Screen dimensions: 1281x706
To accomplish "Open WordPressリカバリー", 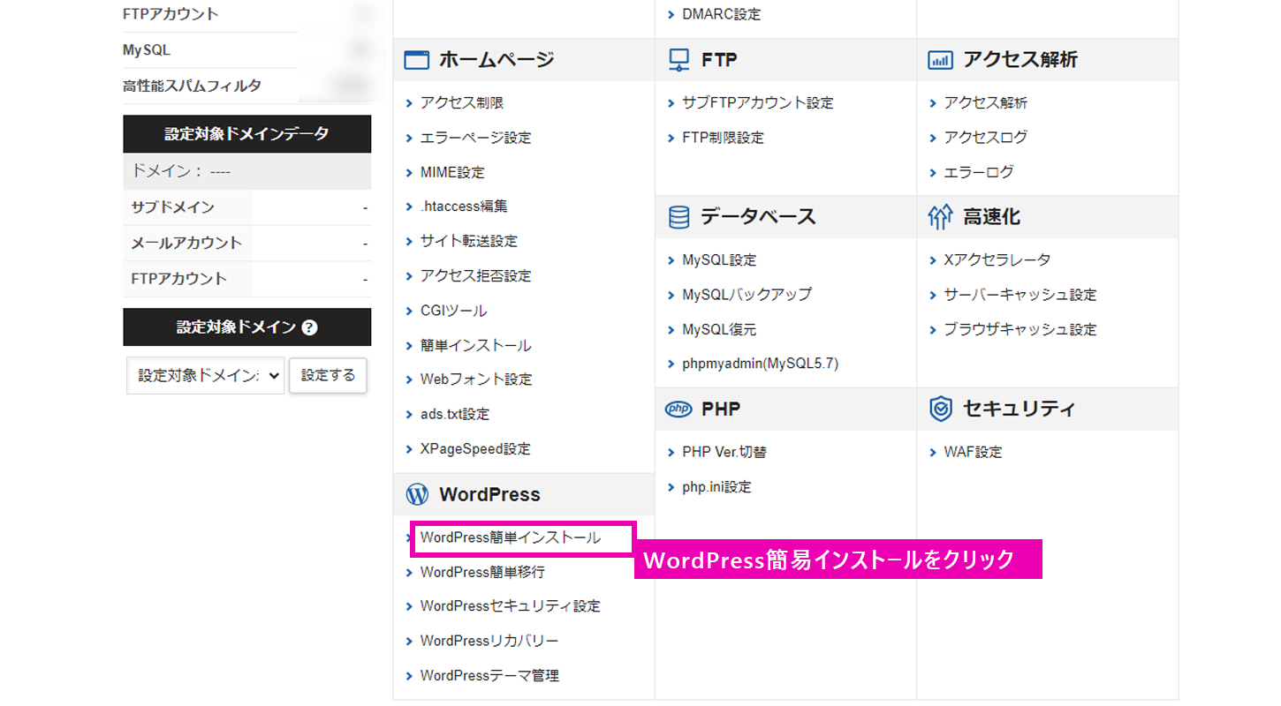I will pyautogui.click(x=489, y=641).
